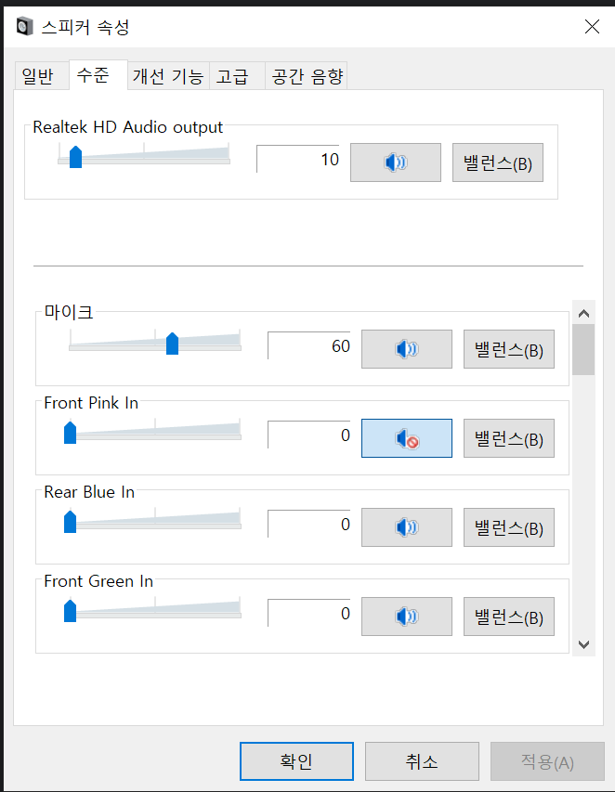Open the 개선 기능 tab
The height and width of the screenshot is (792, 615).
click(168, 76)
